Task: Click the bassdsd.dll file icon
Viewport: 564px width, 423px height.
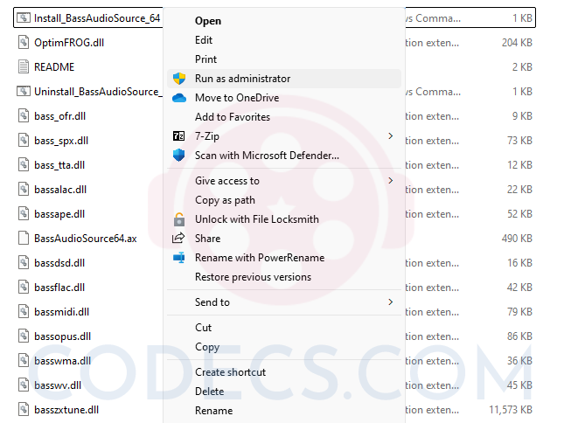Action: pyautogui.click(x=24, y=262)
